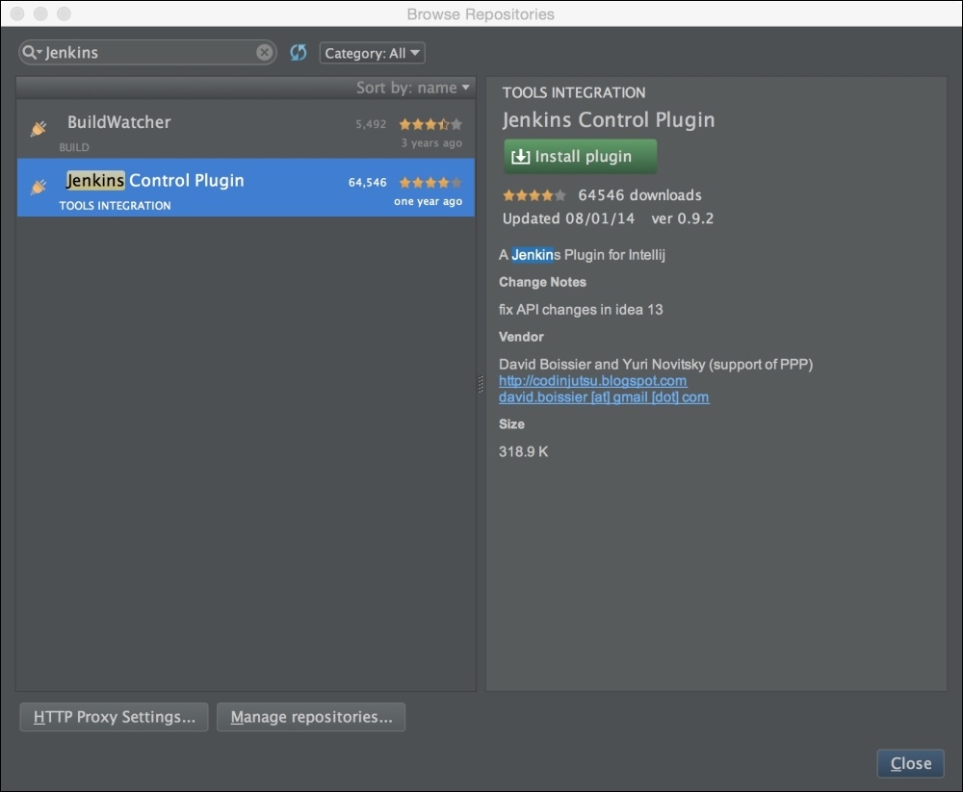This screenshot has width=963, height=792.
Task: Reload the plugin repository list
Action: tap(298, 52)
